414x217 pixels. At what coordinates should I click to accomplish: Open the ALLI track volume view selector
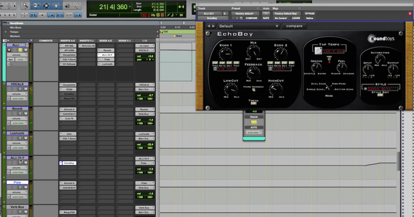pyautogui.click(x=17, y=55)
